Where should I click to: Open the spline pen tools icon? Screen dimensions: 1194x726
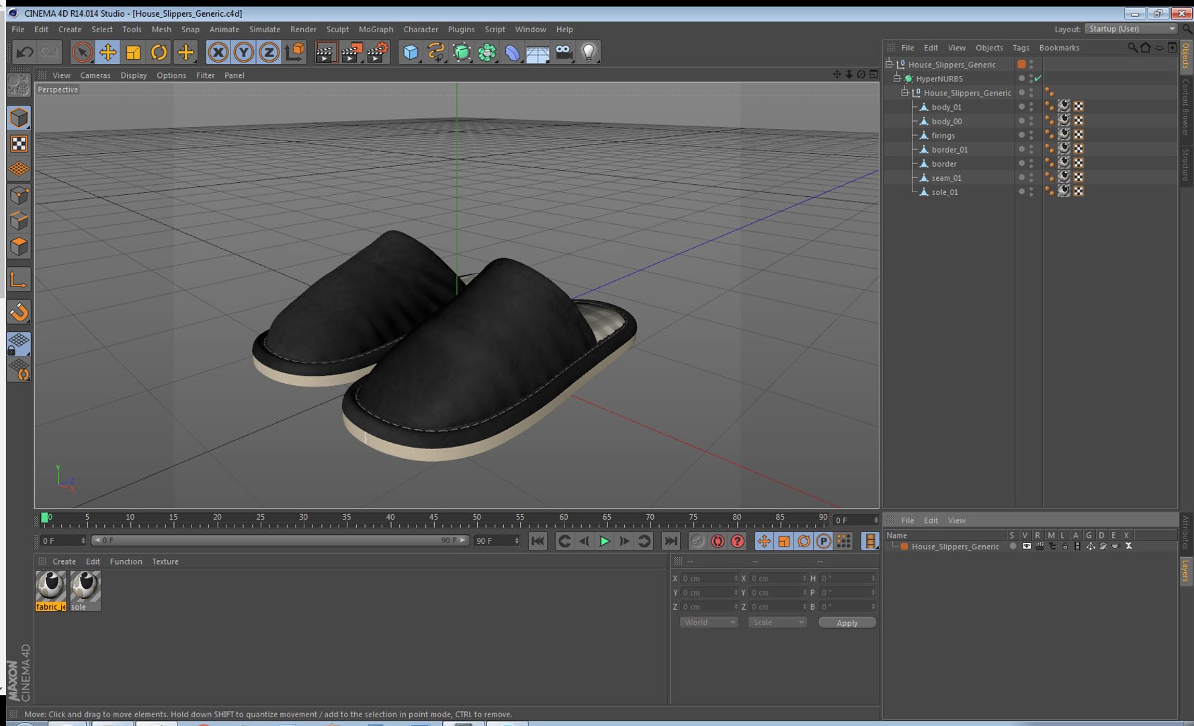click(436, 52)
